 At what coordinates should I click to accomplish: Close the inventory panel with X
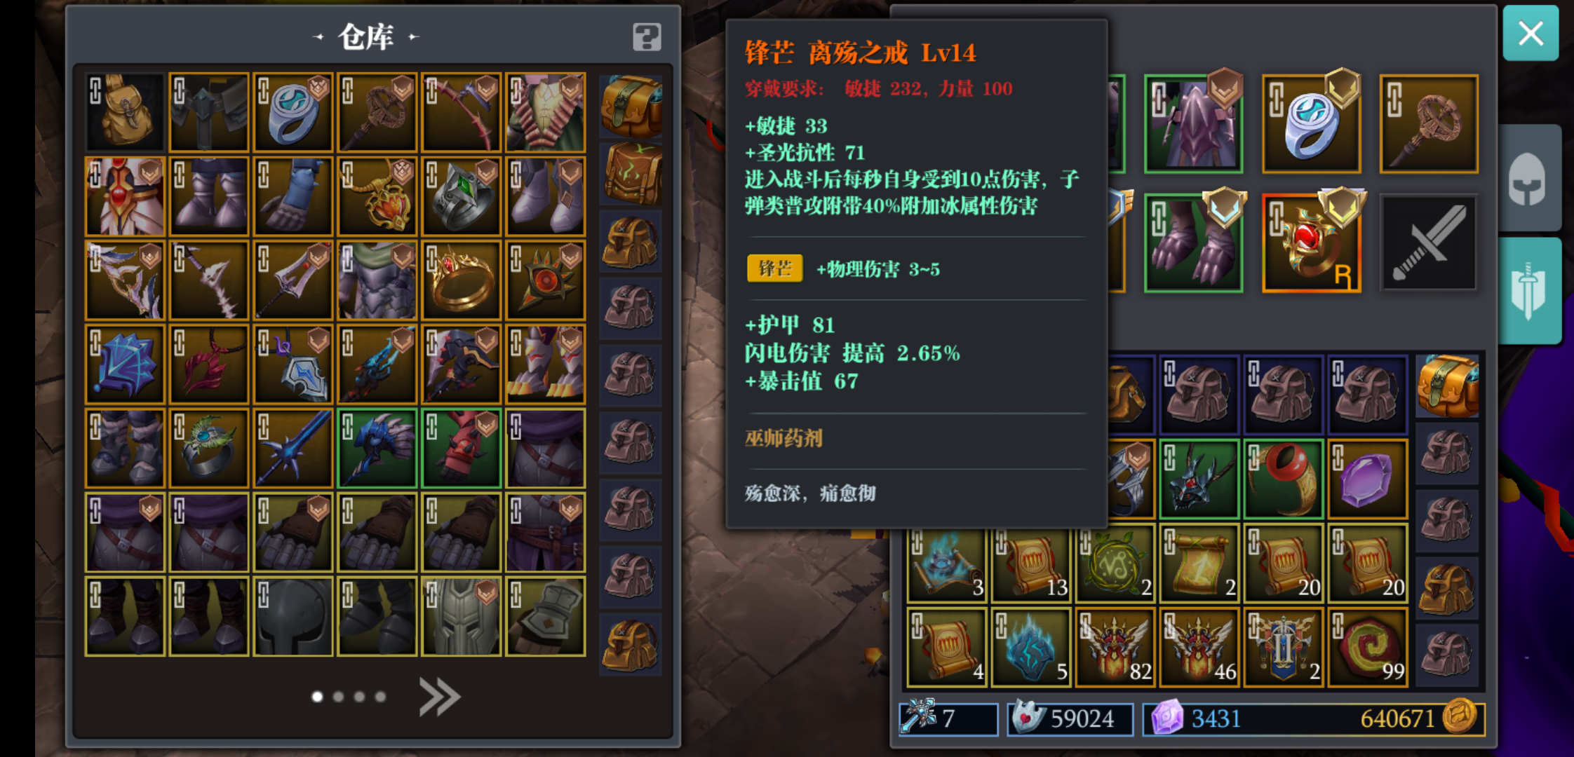click(x=1531, y=33)
